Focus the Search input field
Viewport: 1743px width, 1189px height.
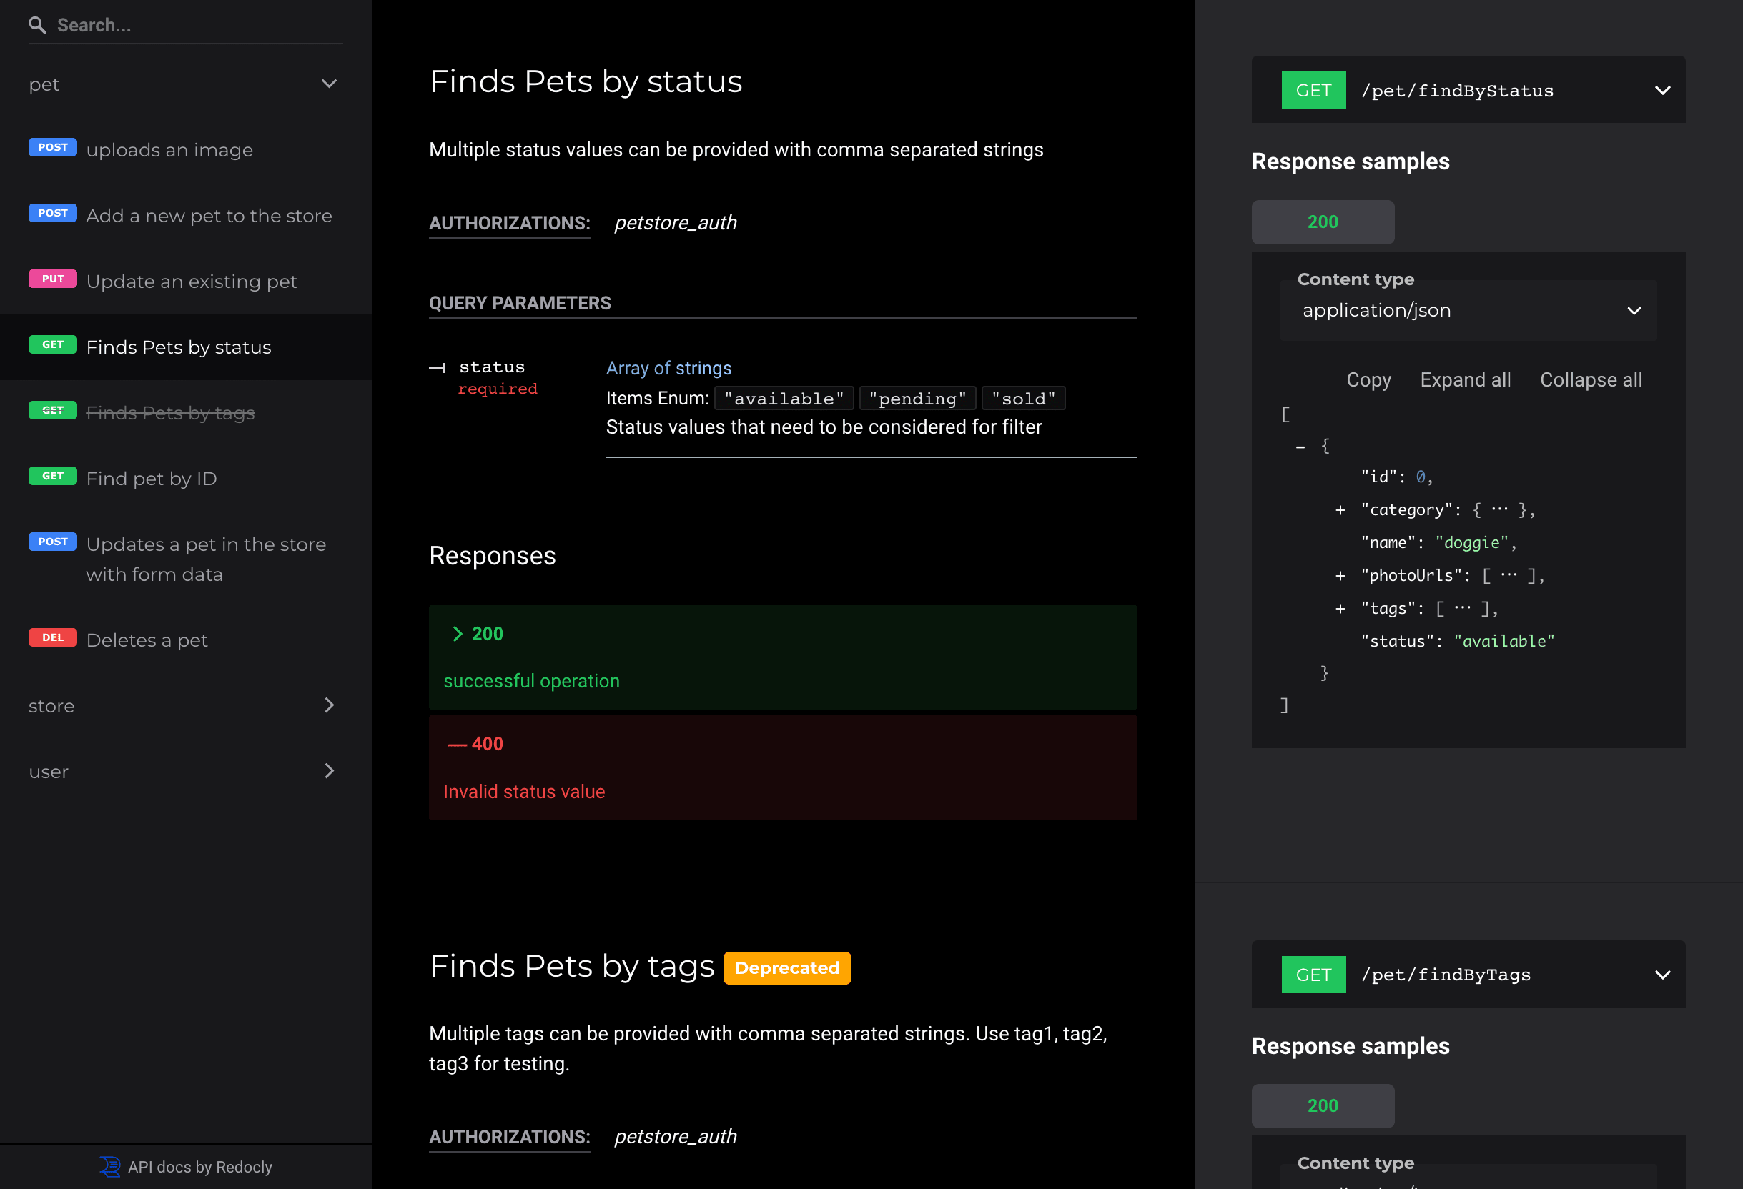195,25
